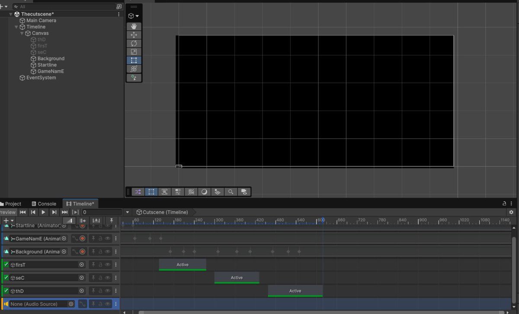Click the stacked layers icon in overlay bar

coord(218,192)
